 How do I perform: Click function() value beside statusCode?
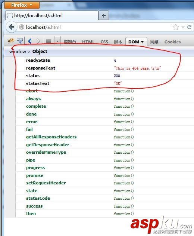124,198
